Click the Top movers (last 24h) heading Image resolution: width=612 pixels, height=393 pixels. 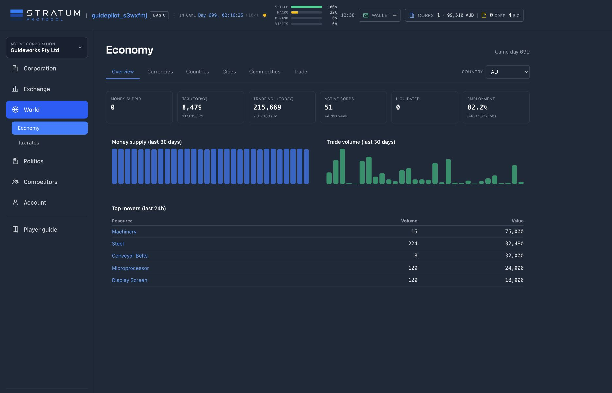(139, 208)
